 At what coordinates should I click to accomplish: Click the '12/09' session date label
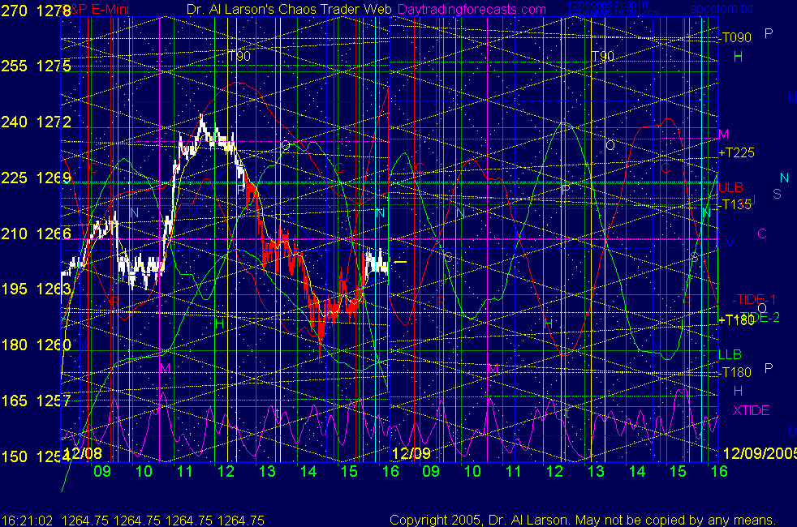[411, 453]
